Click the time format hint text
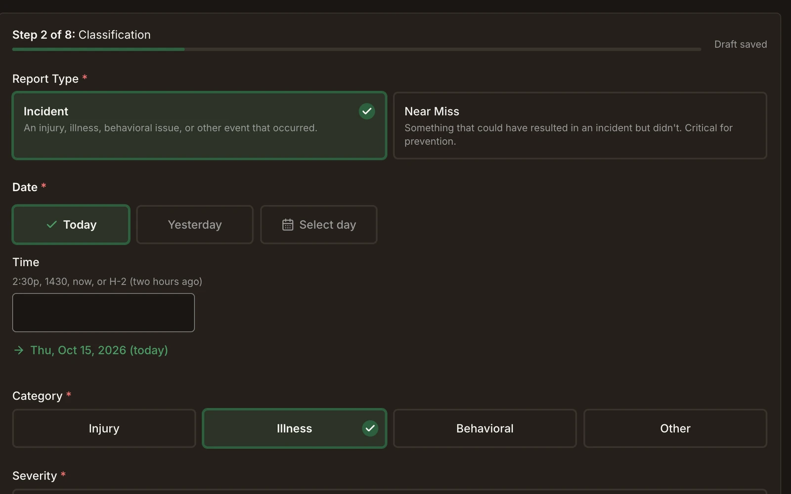This screenshot has height=494, width=791. coord(107,282)
